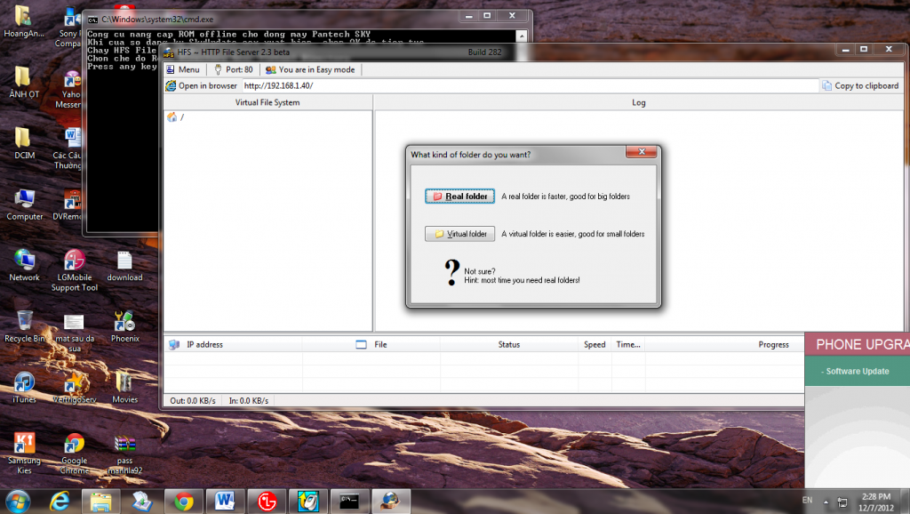This screenshot has width=910, height=514.
Task: Click Open in browser button
Action: point(202,86)
